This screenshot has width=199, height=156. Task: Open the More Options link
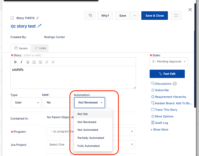[x=164, y=116]
